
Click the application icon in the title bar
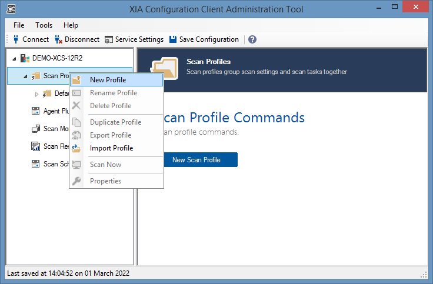[11, 9]
